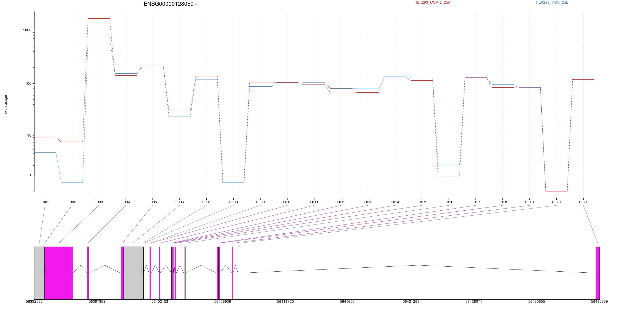This screenshot has height=314, width=628.
Task: Click genomic coordinate 56416504
Action: tap(348, 301)
